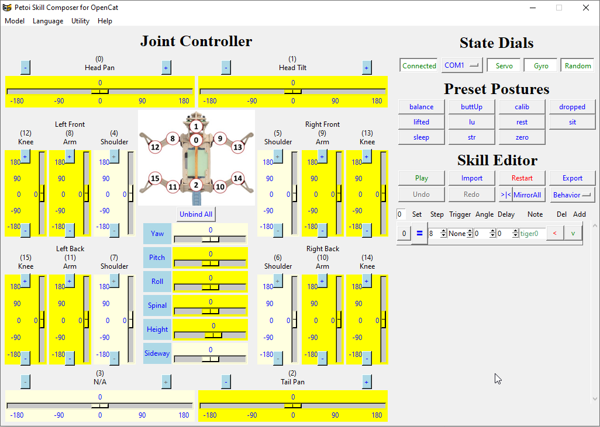The width and height of the screenshot is (600, 427).
Task: Choose the sit preset posture
Action: tap(572, 122)
